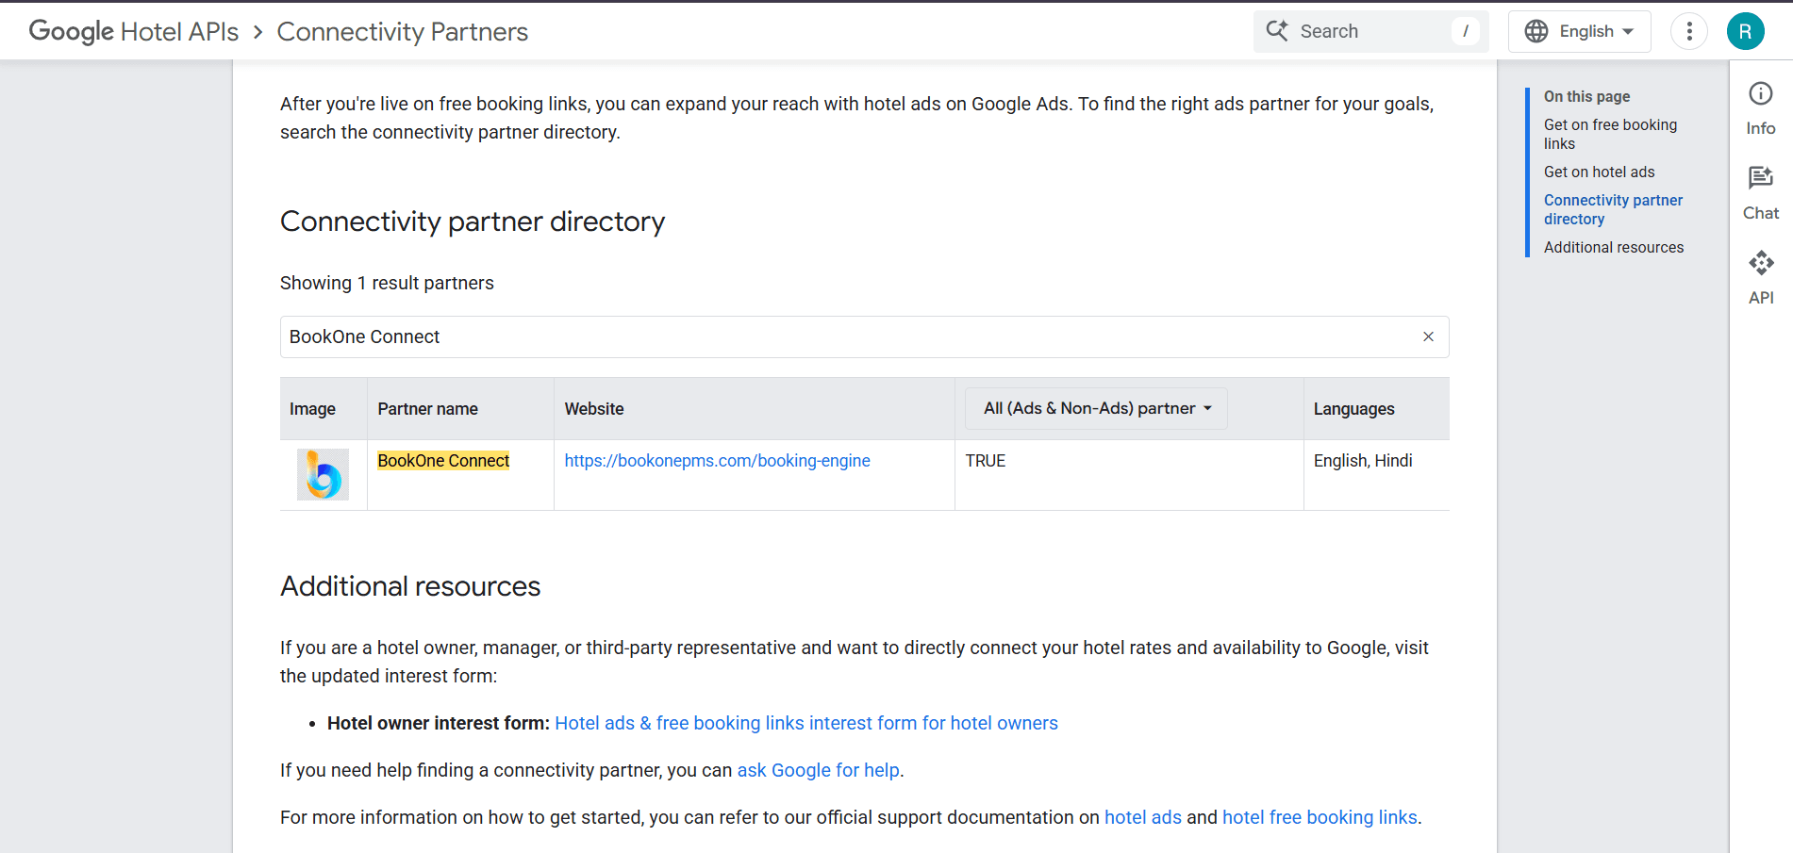Click the search magnifier icon

point(1276,31)
